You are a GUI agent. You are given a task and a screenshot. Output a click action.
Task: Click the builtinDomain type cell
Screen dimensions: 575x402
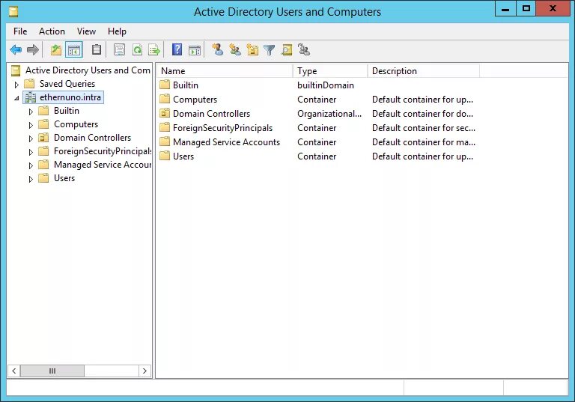click(x=326, y=85)
